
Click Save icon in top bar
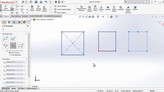pos(36,2)
